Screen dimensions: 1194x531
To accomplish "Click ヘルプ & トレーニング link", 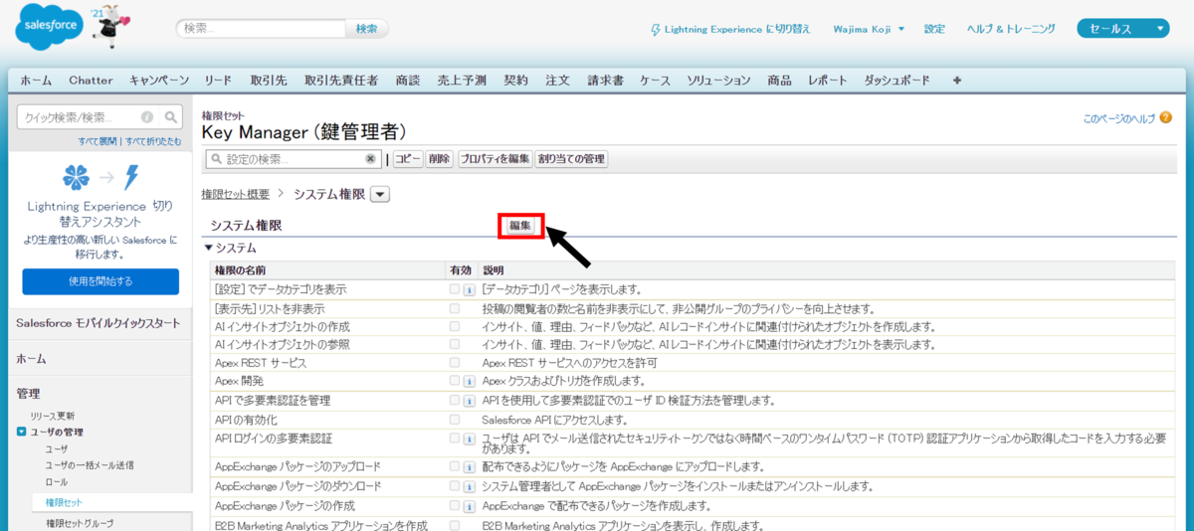I will point(1011,29).
